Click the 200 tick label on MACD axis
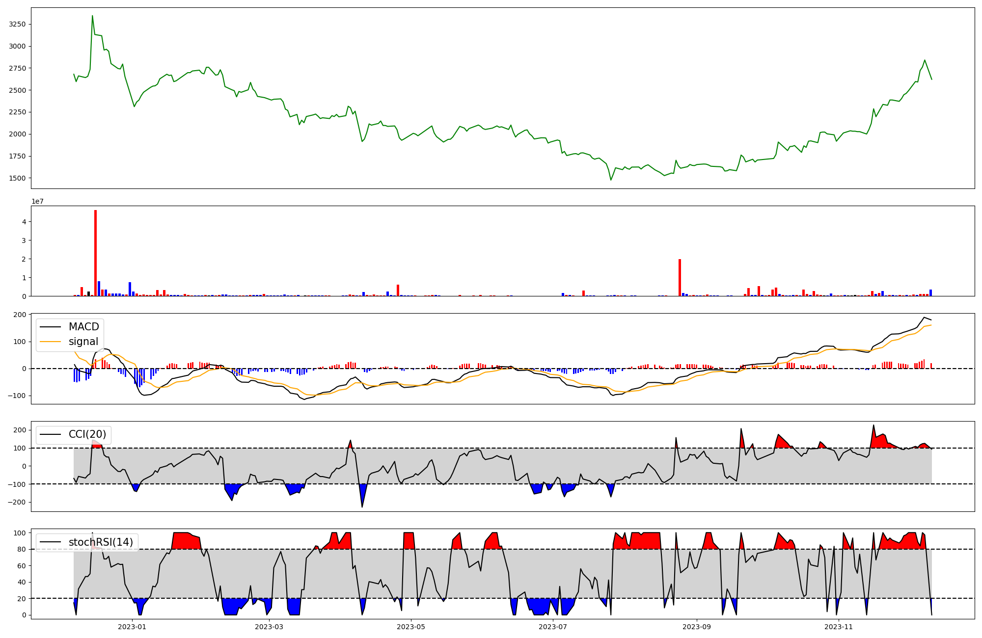 (21, 315)
